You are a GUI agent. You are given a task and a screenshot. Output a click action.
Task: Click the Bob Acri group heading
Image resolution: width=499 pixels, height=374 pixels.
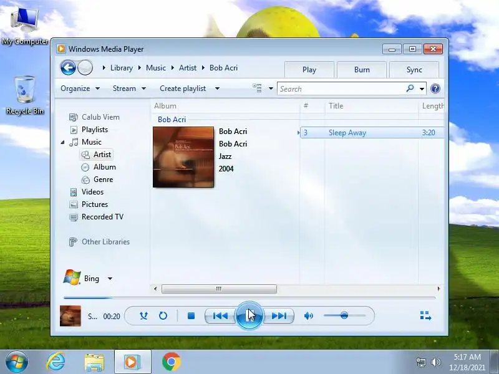(x=172, y=120)
